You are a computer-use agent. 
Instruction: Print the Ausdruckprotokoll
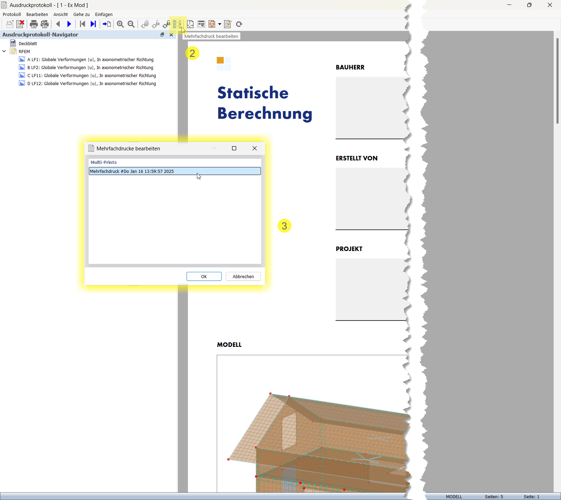pyautogui.click(x=34, y=24)
